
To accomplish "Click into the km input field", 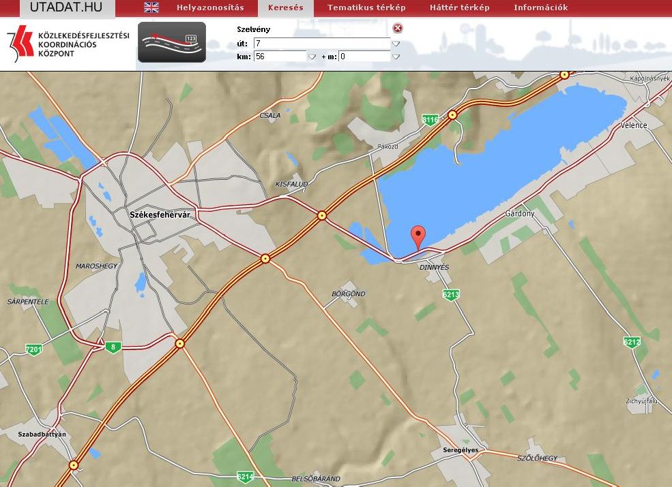I will click(278, 57).
